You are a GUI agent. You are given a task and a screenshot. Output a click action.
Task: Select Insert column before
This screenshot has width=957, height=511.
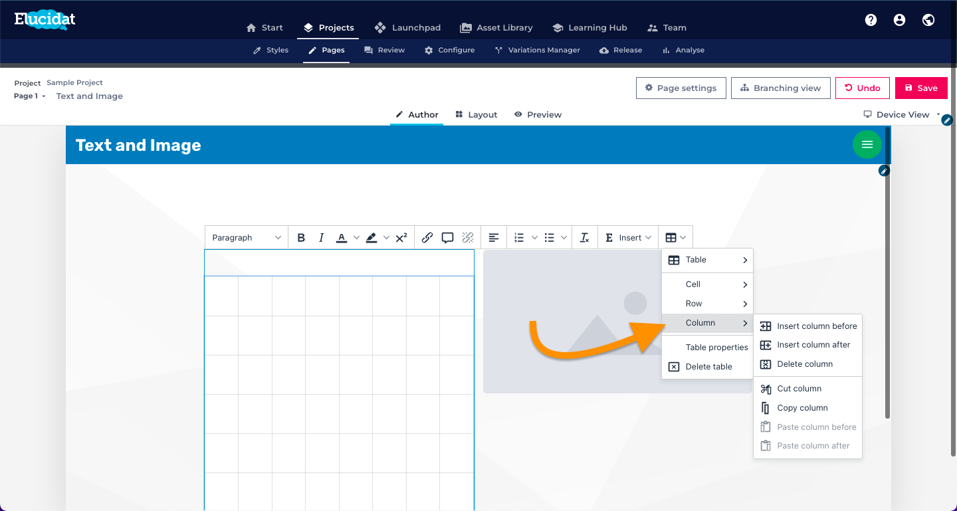point(807,326)
